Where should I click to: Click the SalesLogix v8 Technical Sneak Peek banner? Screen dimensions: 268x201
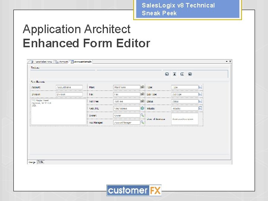(188, 9)
